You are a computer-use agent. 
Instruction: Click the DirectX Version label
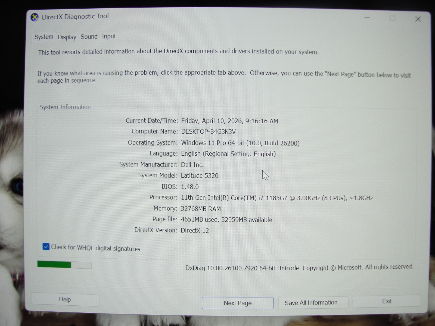[156, 230]
